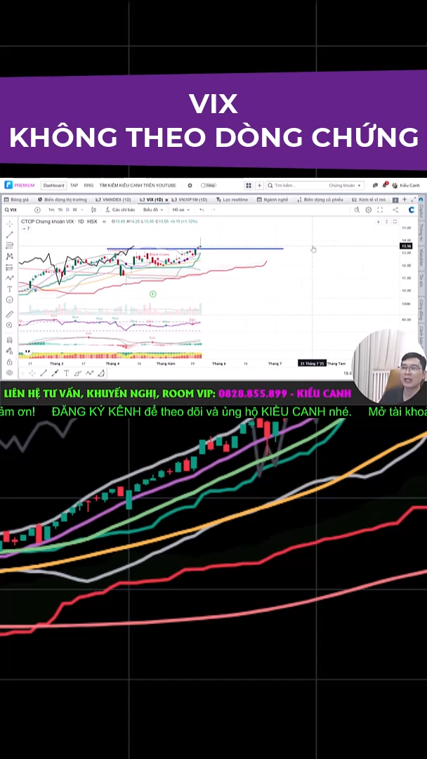Undo the last chart action
The height and width of the screenshot is (759, 427).
(202, 210)
